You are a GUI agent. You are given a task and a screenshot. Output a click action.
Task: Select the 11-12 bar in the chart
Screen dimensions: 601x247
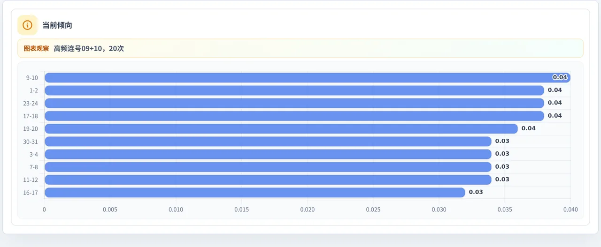click(268, 180)
